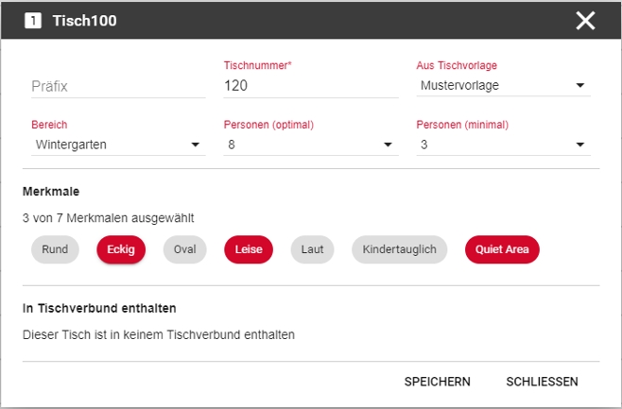This screenshot has width=622, height=409.
Task: Enable the Laut feature chip
Action: (312, 249)
